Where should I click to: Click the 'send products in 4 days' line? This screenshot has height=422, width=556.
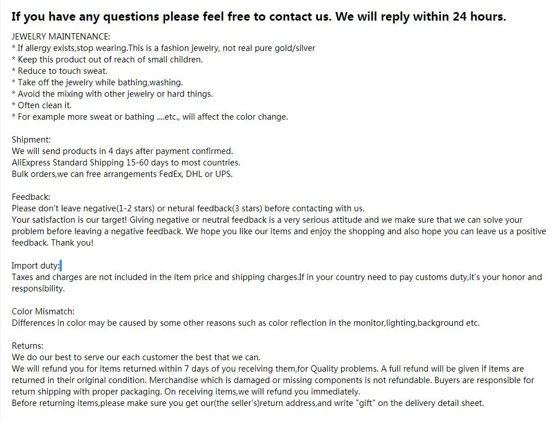(123, 151)
